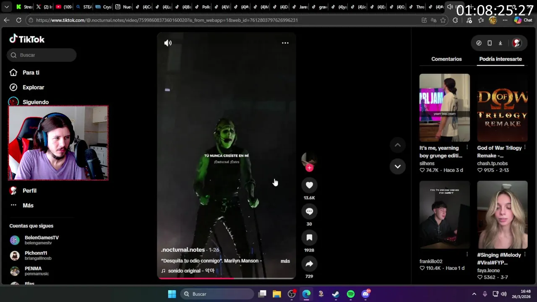Show hidden system tray icons
This screenshot has width=537, height=302.
474,294
